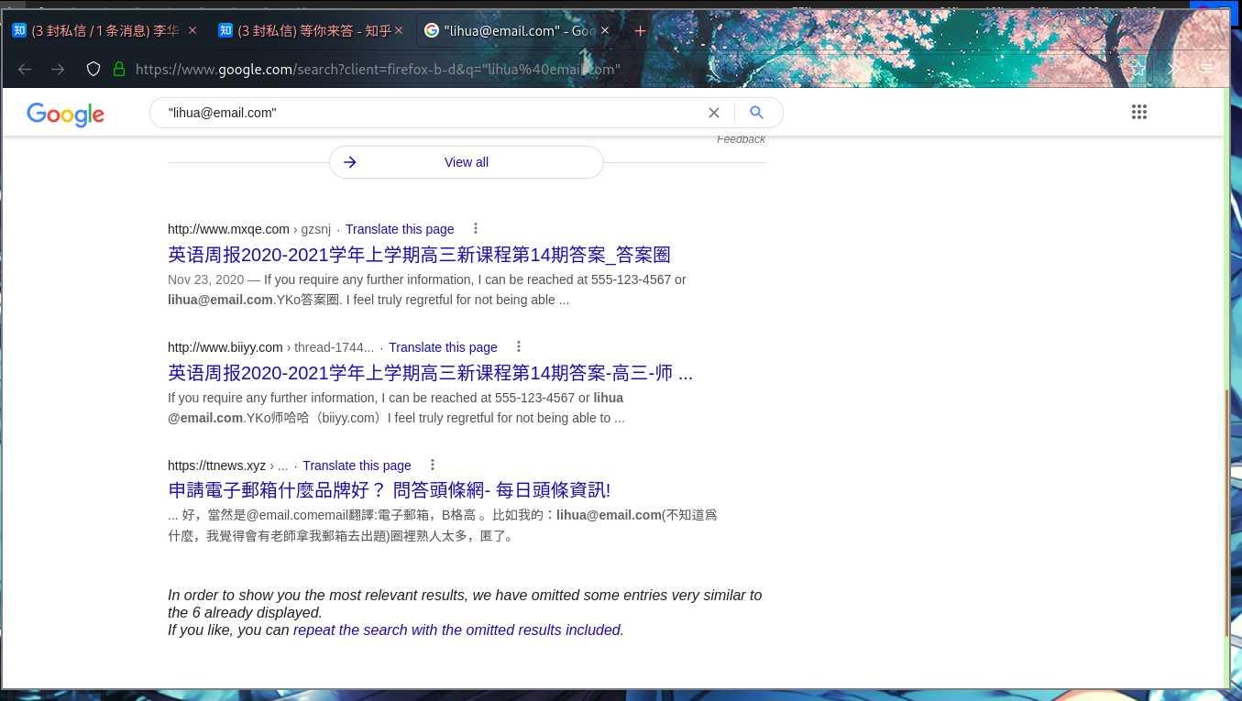The image size is (1242, 701).
Task: Close the first Zhihu 李华 tab
Action: (x=192, y=30)
